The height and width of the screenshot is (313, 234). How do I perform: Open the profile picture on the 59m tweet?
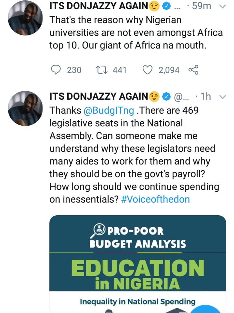26,18
